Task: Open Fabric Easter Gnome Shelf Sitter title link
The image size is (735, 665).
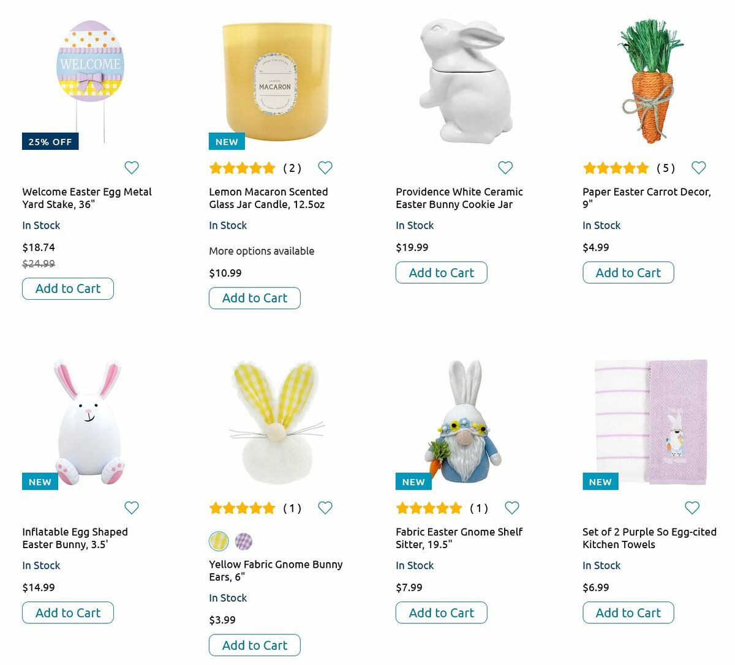Action: (459, 538)
